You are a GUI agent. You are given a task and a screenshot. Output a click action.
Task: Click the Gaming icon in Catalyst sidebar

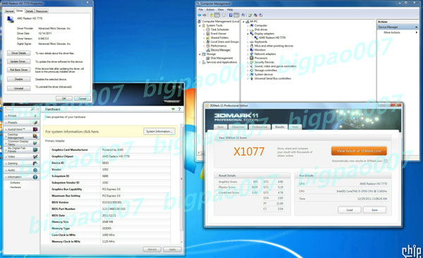pyautogui.click(x=35, y=164)
